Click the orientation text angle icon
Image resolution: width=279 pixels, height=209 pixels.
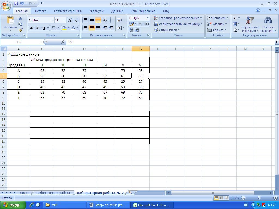pyautogui.click(x=106, y=20)
